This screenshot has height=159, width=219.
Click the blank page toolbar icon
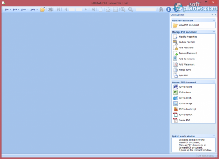(100, 10)
